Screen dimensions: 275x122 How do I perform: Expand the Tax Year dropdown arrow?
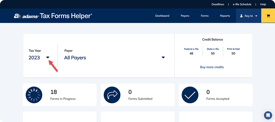(x=48, y=57)
